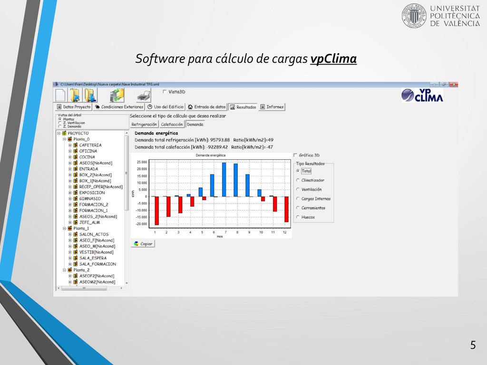Image resolution: width=487 pixels, height=365 pixels.
Task: Click the app icon in title bar
Action: pos(57,84)
